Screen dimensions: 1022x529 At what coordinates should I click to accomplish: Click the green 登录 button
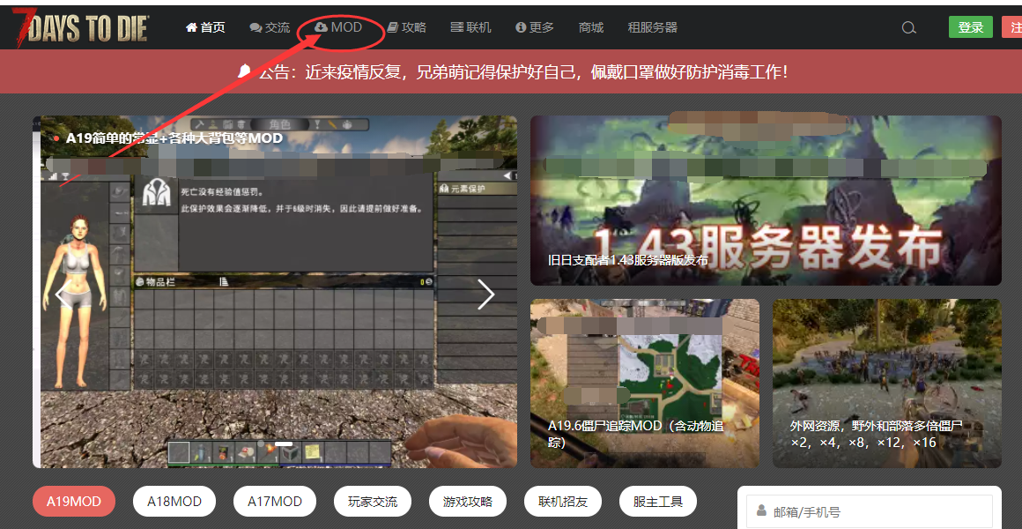971,27
